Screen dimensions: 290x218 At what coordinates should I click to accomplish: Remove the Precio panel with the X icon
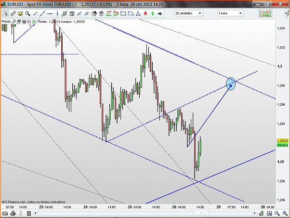tap(24, 22)
